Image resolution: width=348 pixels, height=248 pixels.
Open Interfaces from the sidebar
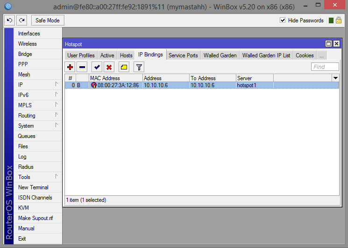[x=38, y=34]
